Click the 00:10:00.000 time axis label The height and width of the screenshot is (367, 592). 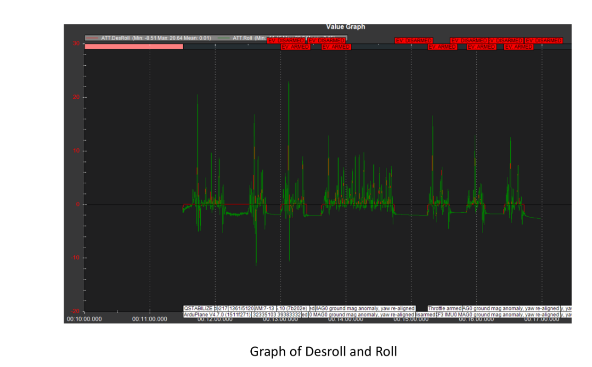[x=84, y=319]
